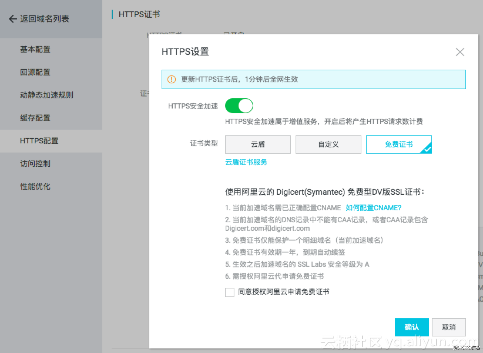The height and width of the screenshot is (353, 483).
Task: Close the HTTPS设置 dialog with the X
Action: tap(460, 52)
